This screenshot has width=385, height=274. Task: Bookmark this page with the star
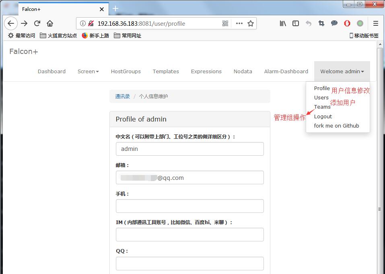click(250, 23)
